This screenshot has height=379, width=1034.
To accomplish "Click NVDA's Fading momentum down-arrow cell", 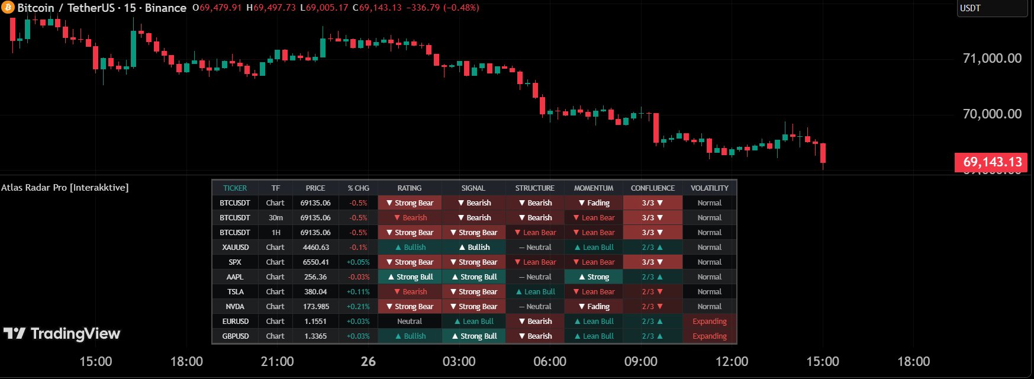I will coord(594,306).
